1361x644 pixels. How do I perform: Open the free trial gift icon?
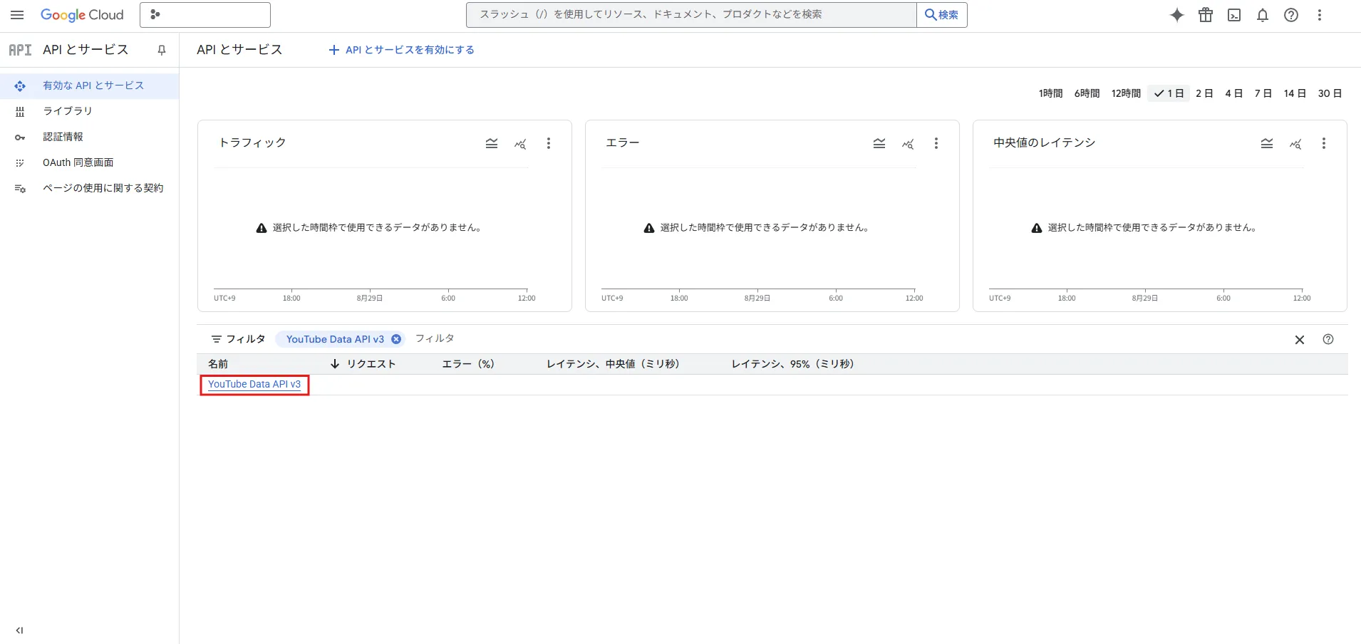click(1206, 15)
